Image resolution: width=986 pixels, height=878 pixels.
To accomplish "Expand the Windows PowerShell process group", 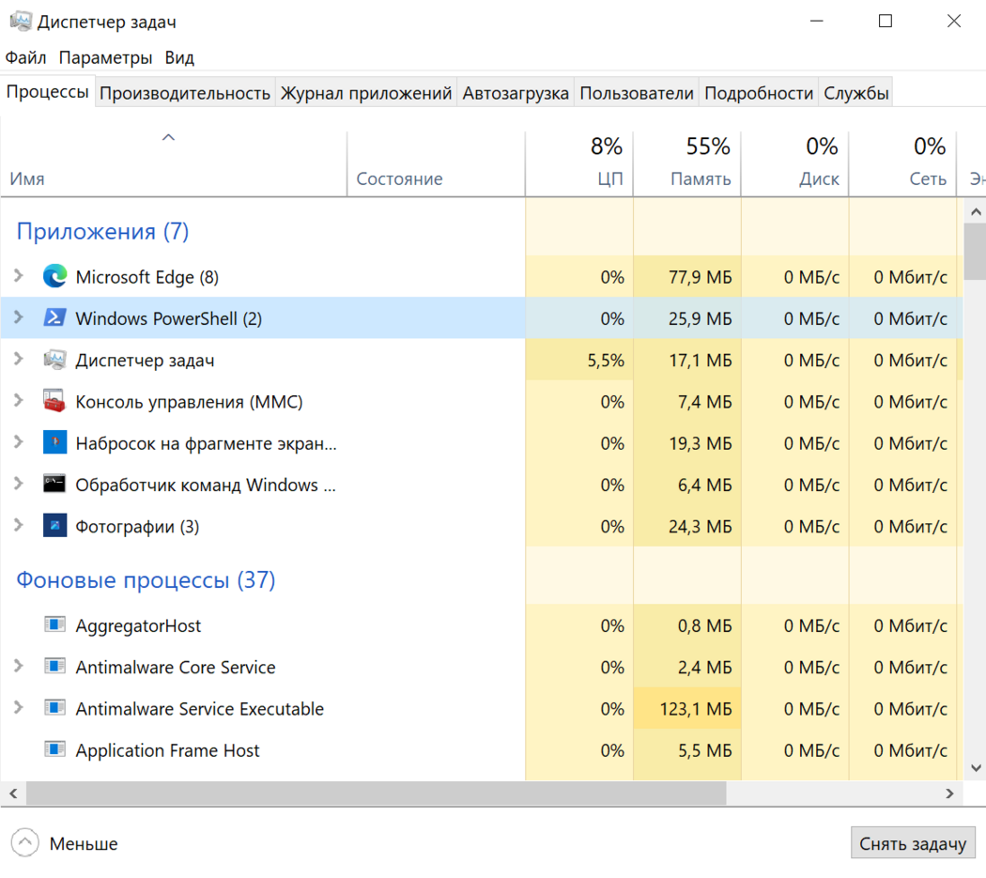I will coord(18,318).
